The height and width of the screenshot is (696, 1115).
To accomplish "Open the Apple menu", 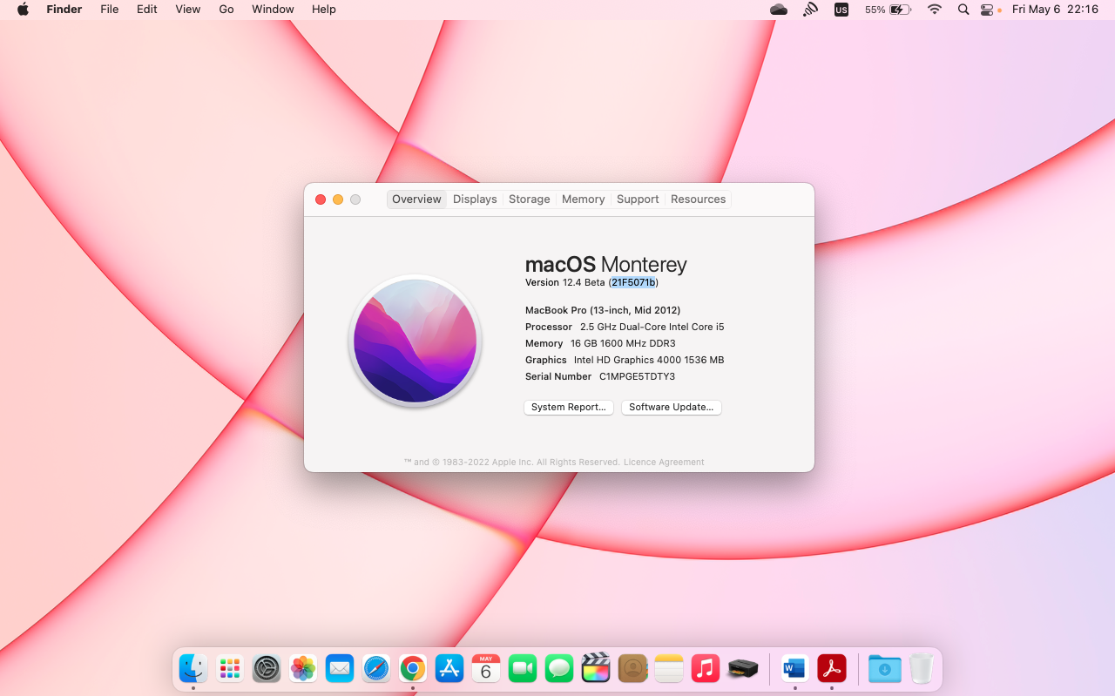I will click(23, 10).
